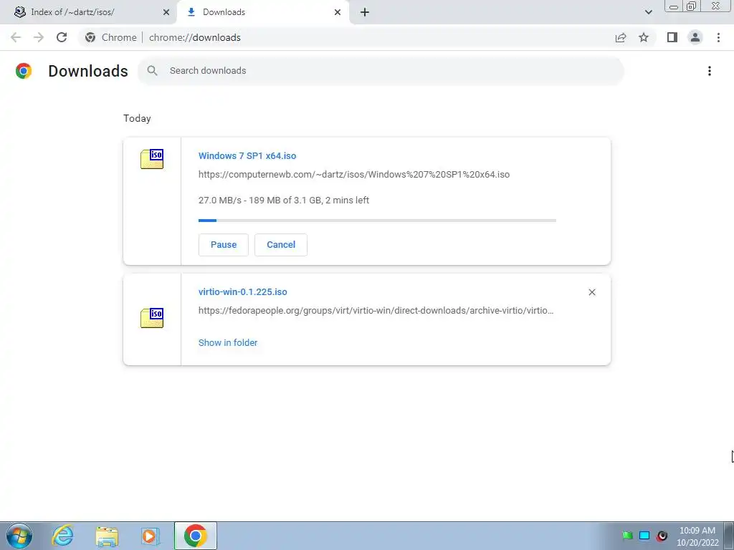The height and width of the screenshot is (550, 734).
Task: Open a new tab with the plus button
Action: coord(365,12)
